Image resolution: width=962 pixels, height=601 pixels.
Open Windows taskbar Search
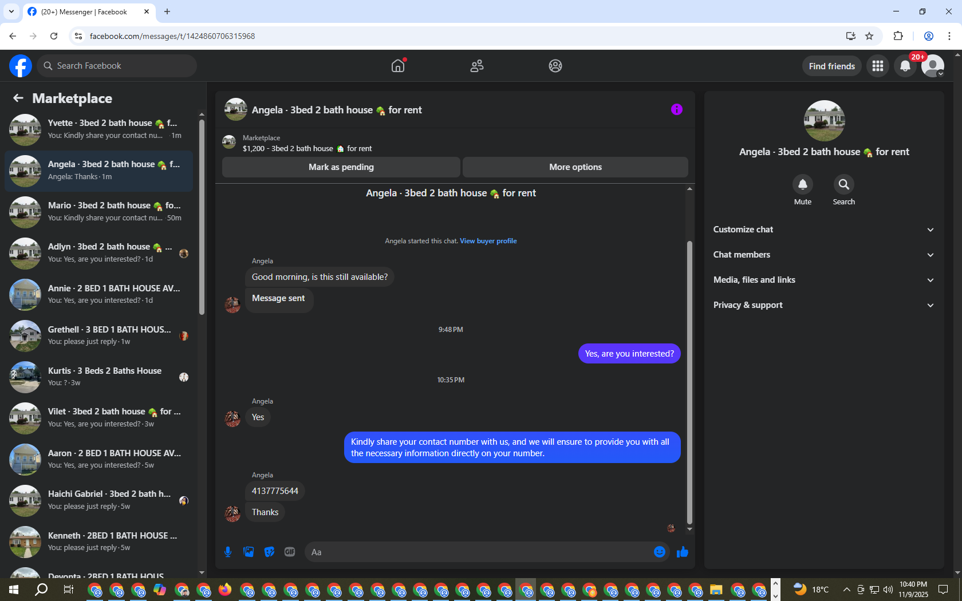point(41,590)
